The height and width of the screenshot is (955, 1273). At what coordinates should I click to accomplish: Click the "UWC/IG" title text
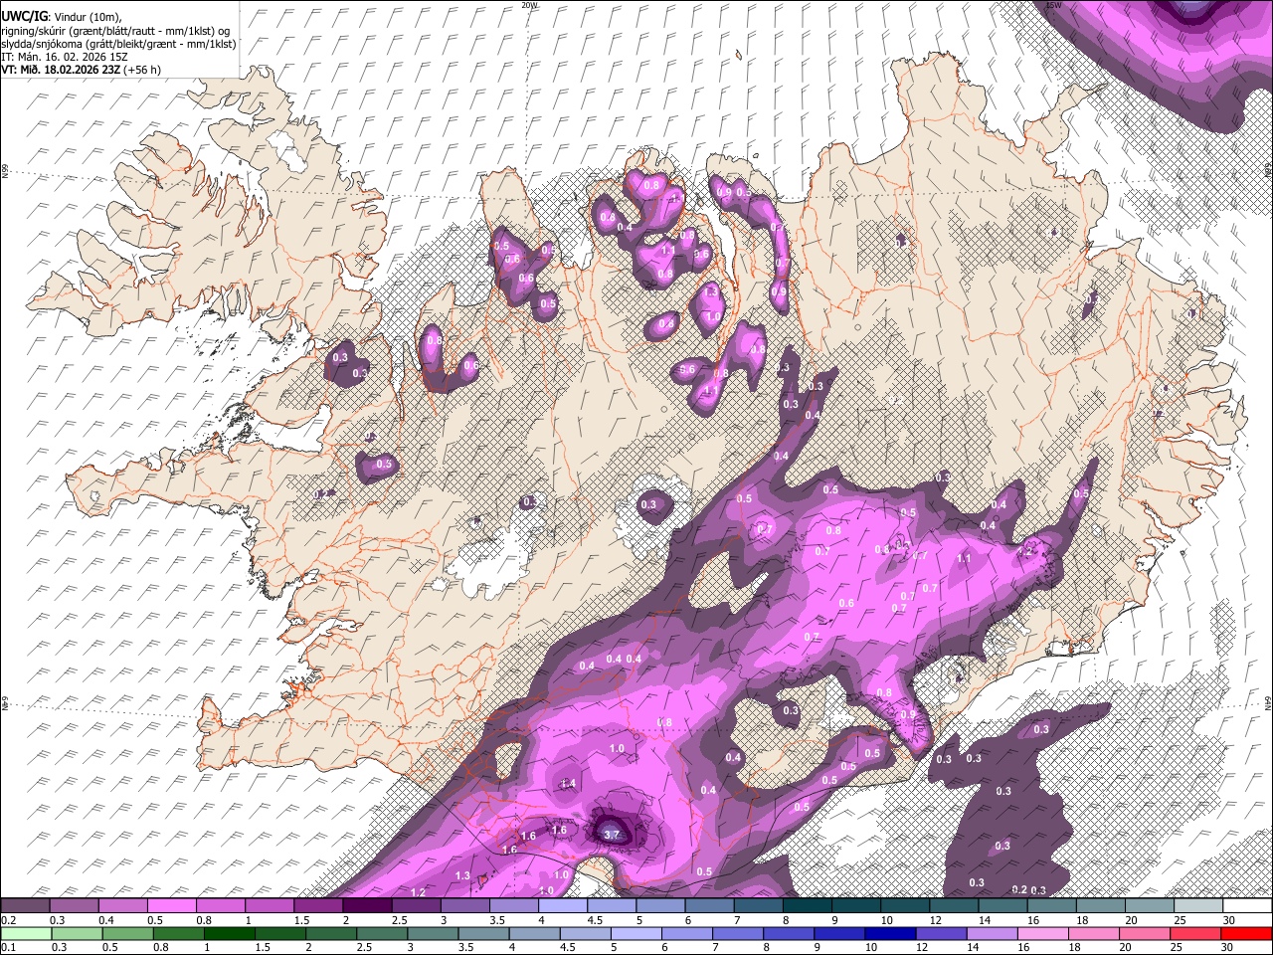tap(24, 17)
